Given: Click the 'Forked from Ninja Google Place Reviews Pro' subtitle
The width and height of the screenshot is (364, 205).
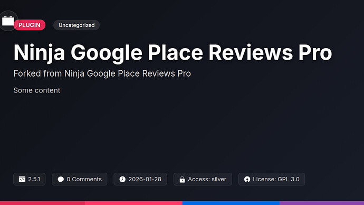Looking at the screenshot, I should (102, 73).
